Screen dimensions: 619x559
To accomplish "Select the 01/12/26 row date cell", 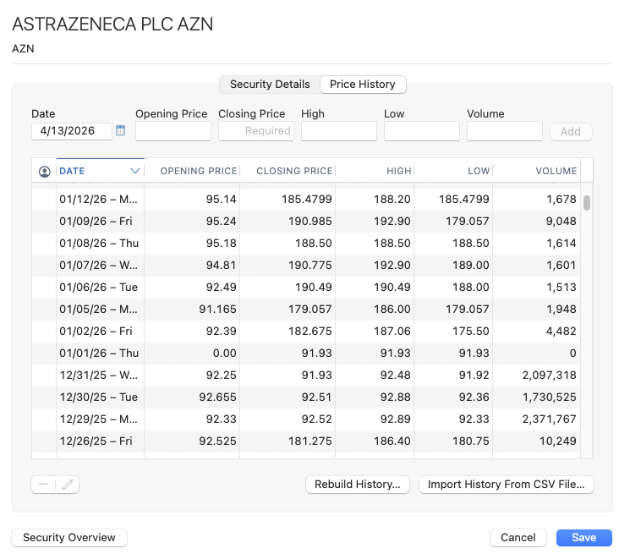I will point(99,200).
